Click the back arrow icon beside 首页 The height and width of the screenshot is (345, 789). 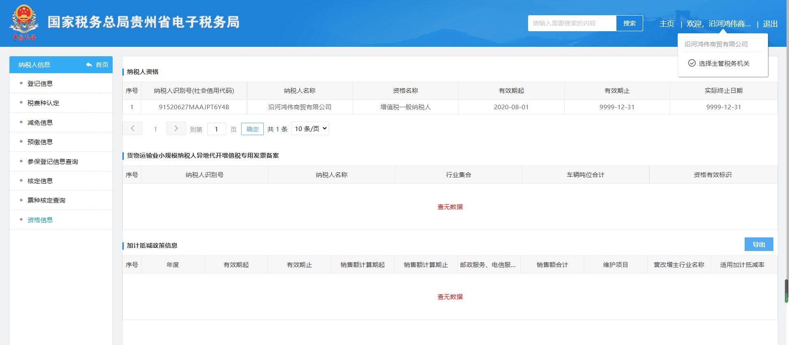coord(89,65)
